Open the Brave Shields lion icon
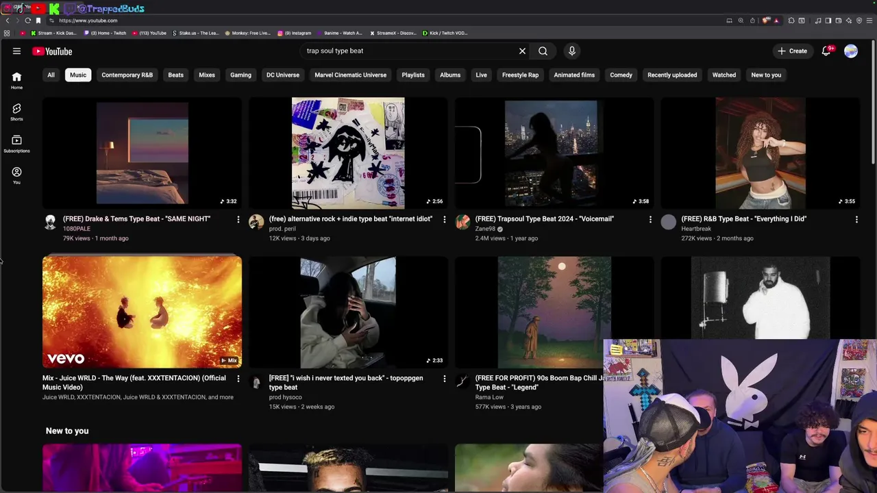 point(766,21)
